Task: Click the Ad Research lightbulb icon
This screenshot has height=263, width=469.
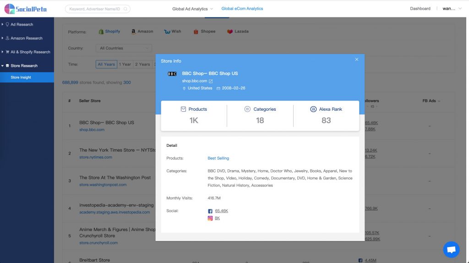Action: pyautogui.click(x=7, y=25)
